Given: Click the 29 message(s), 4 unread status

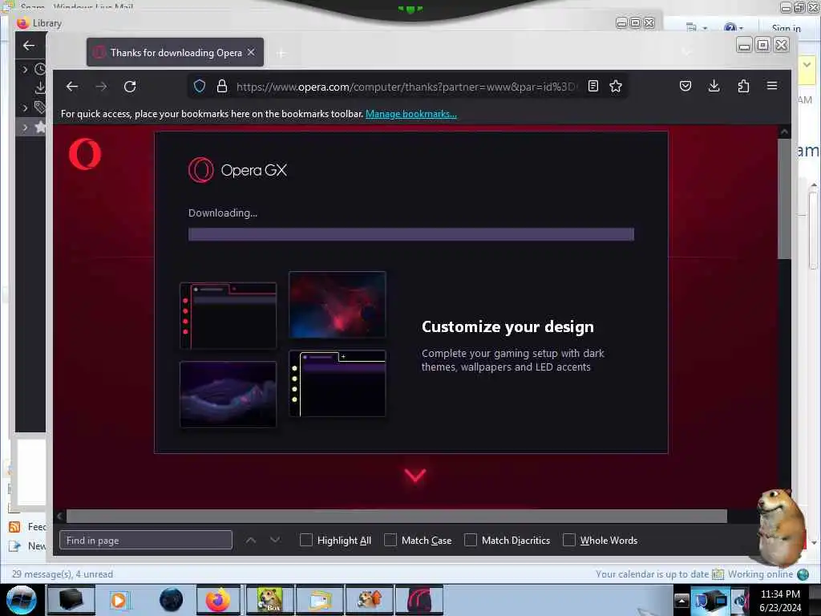Looking at the screenshot, I should point(63,574).
